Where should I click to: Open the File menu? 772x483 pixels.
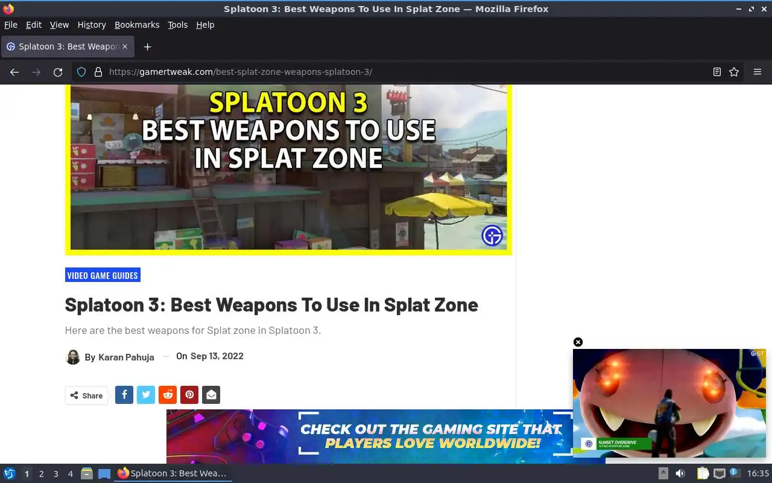[11, 25]
